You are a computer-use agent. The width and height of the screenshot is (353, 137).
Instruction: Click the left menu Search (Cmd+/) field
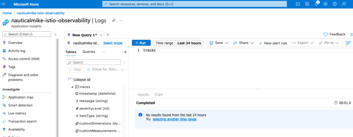pyautogui.click(x=27, y=34)
